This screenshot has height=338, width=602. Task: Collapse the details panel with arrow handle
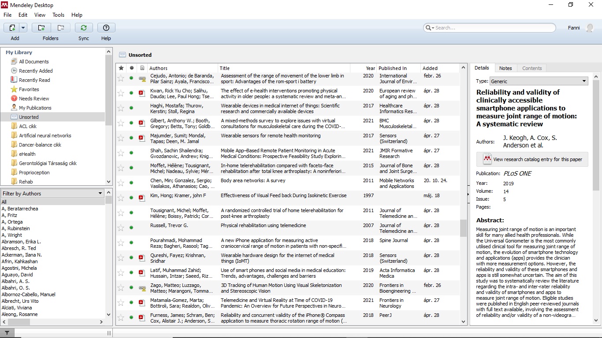468,194
